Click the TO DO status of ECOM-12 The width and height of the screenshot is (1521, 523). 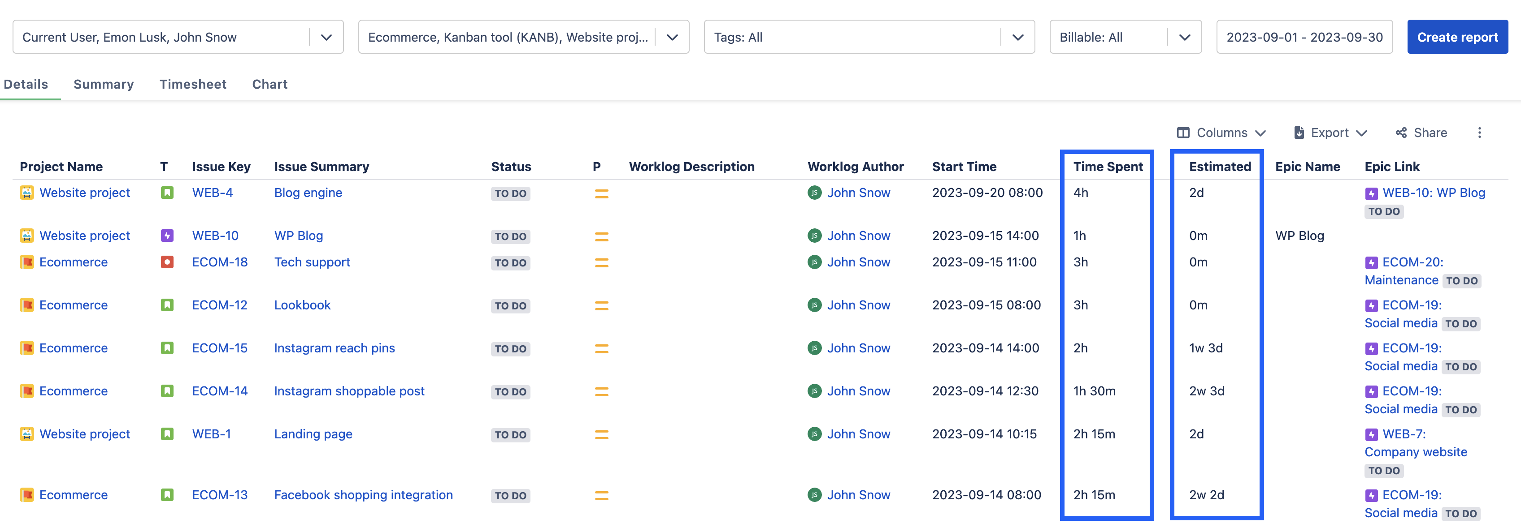point(510,306)
